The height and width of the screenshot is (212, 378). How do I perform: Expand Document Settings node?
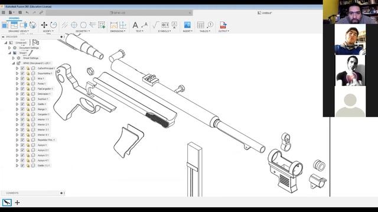(9, 48)
